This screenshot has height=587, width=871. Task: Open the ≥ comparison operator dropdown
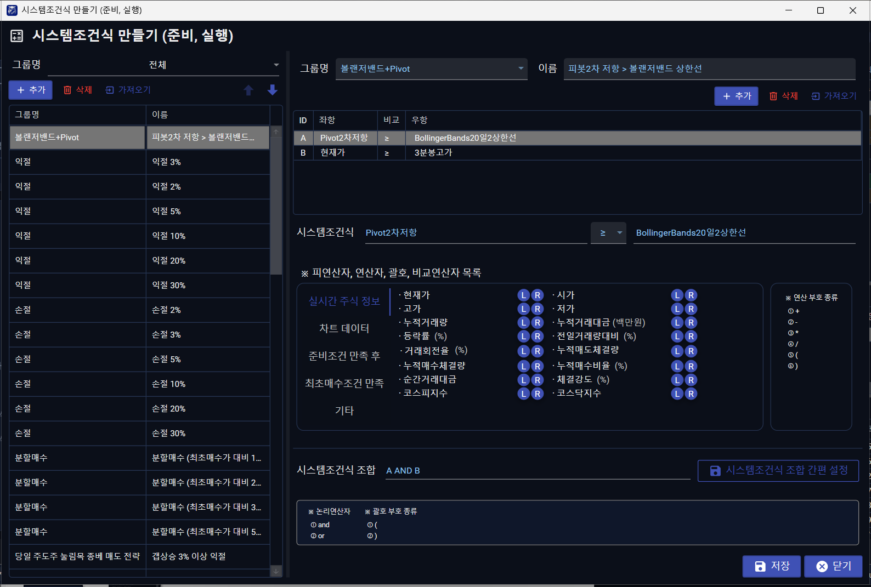click(608, 233)
